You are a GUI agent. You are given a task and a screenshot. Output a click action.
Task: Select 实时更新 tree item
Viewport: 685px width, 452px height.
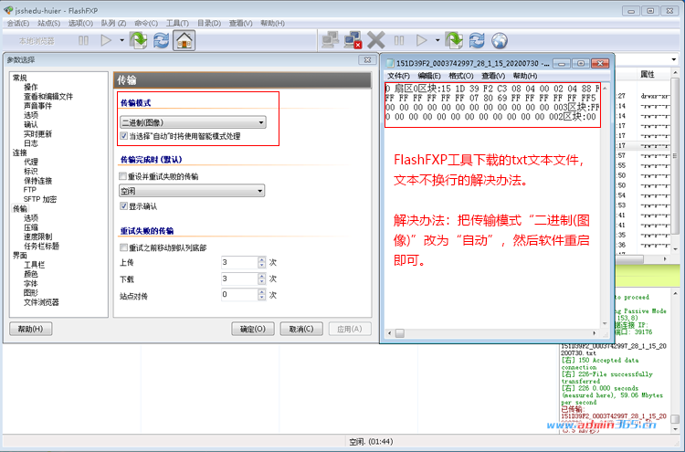(x=37, y=133)
